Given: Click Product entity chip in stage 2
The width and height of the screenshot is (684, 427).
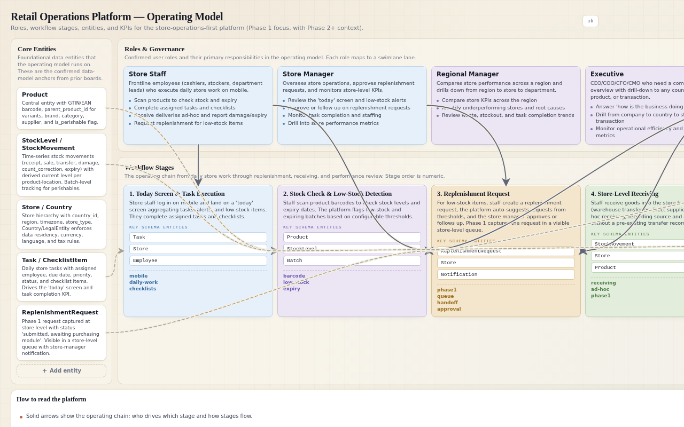Looking at the screenshot, I should click(x=352, y=237).
